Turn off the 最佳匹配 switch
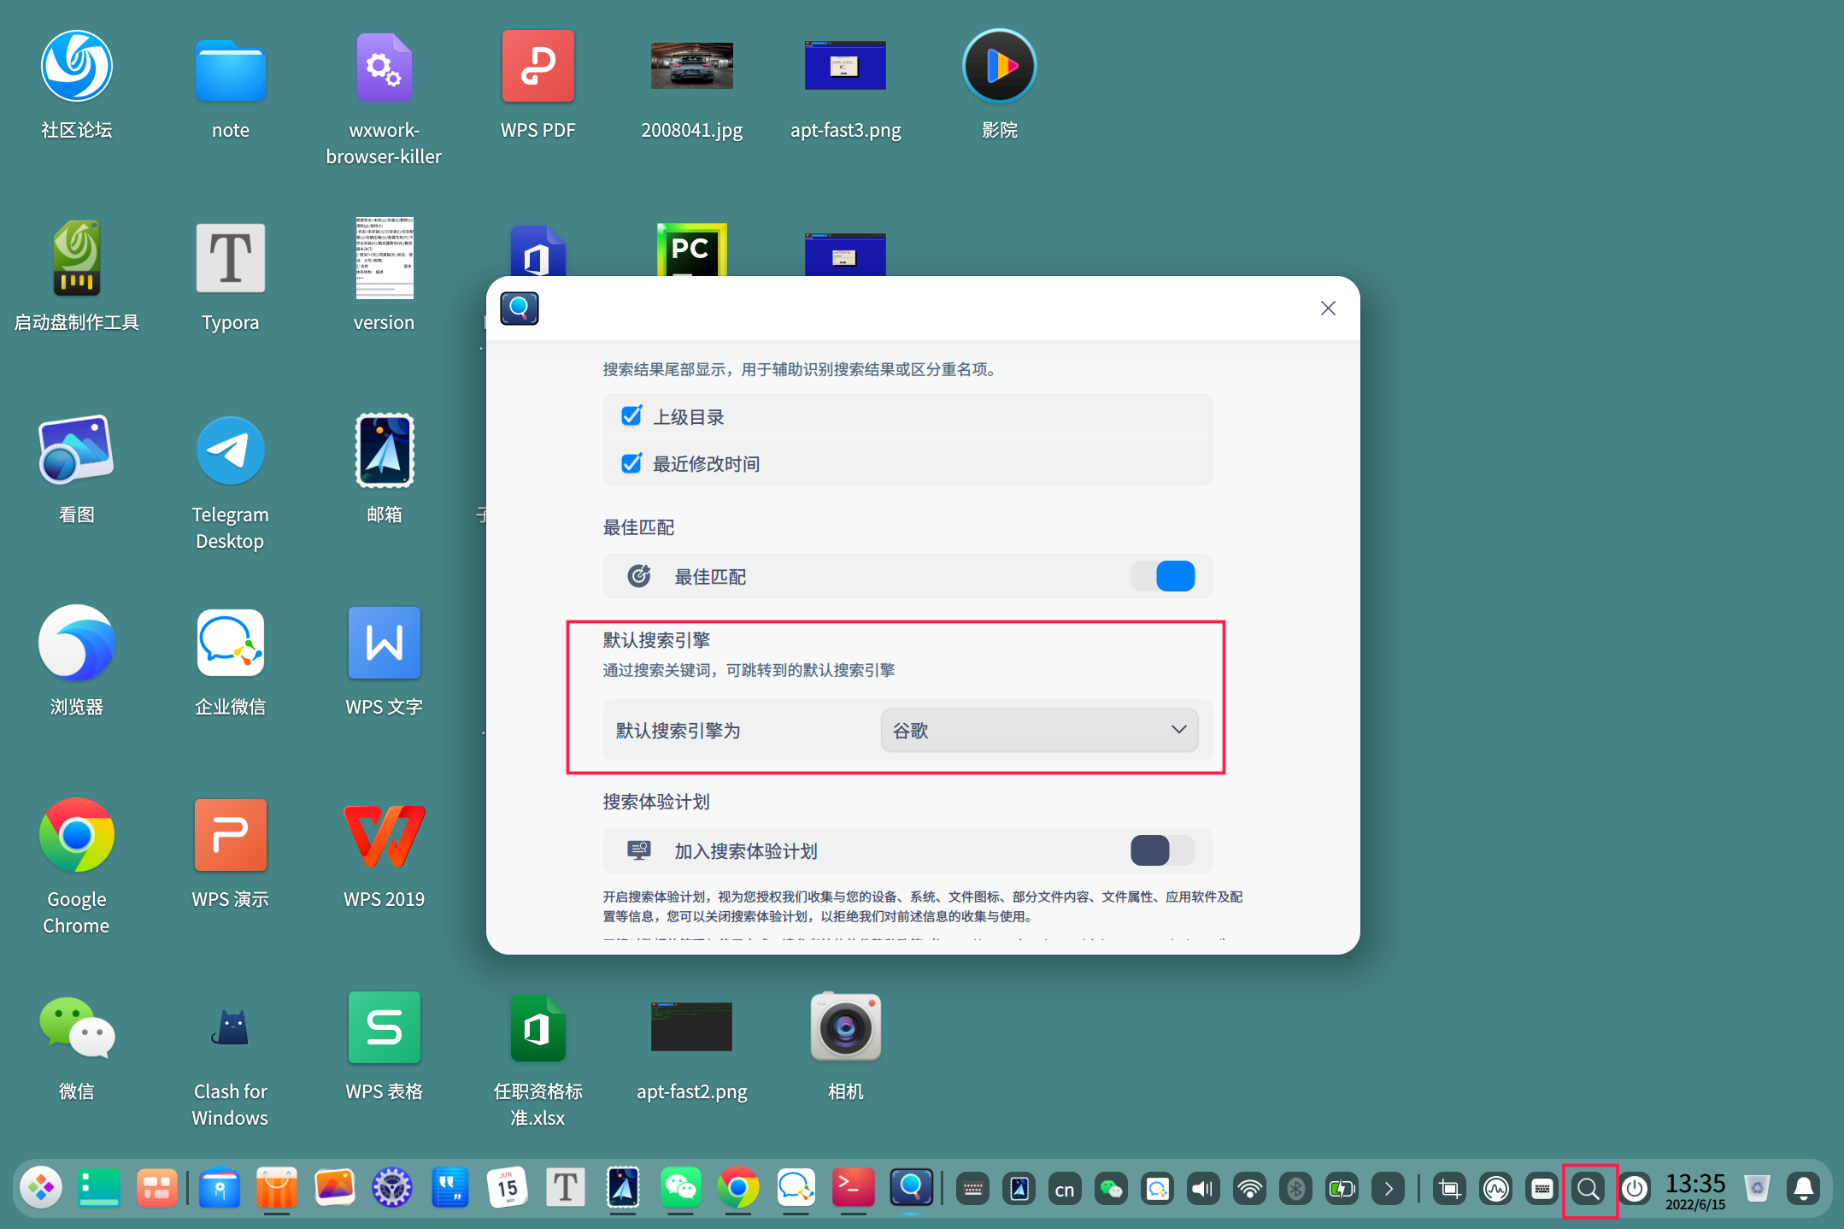This screenshot has height=1229, width=1844. (1163, 576)
